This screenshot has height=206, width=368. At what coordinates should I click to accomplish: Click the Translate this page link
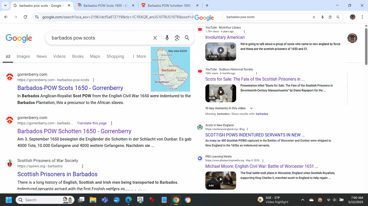click(92, 123)
